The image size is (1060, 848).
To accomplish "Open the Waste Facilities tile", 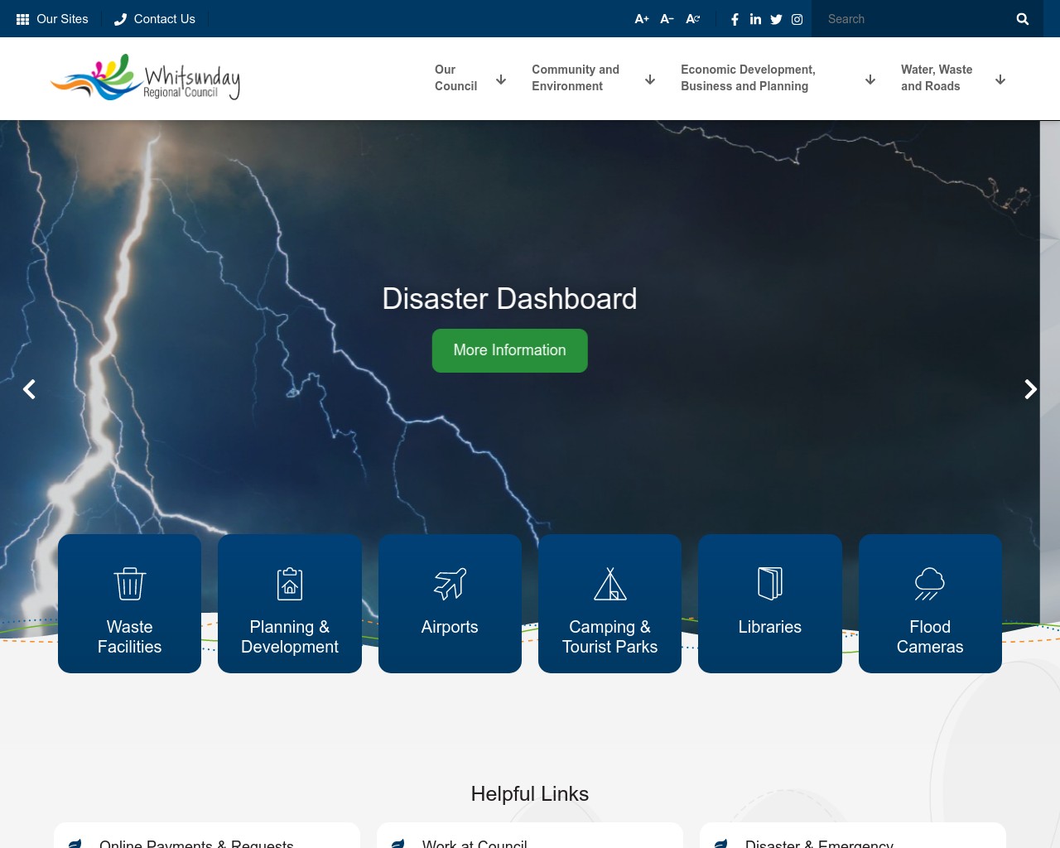I will click(x=129, y=603).
